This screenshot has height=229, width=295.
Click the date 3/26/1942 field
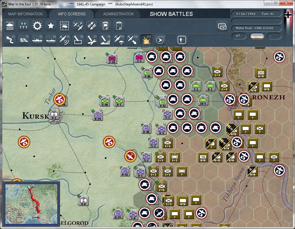coord(246,14)
